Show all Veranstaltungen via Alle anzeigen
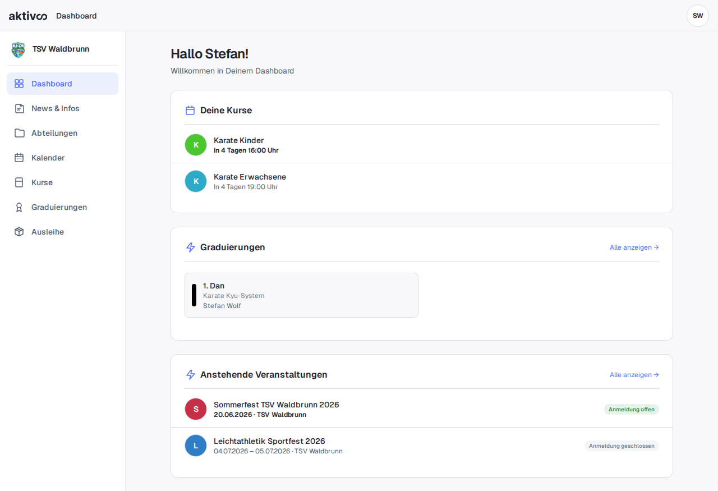The width and height of the screenshot is (718, 491). pos(634,375)
